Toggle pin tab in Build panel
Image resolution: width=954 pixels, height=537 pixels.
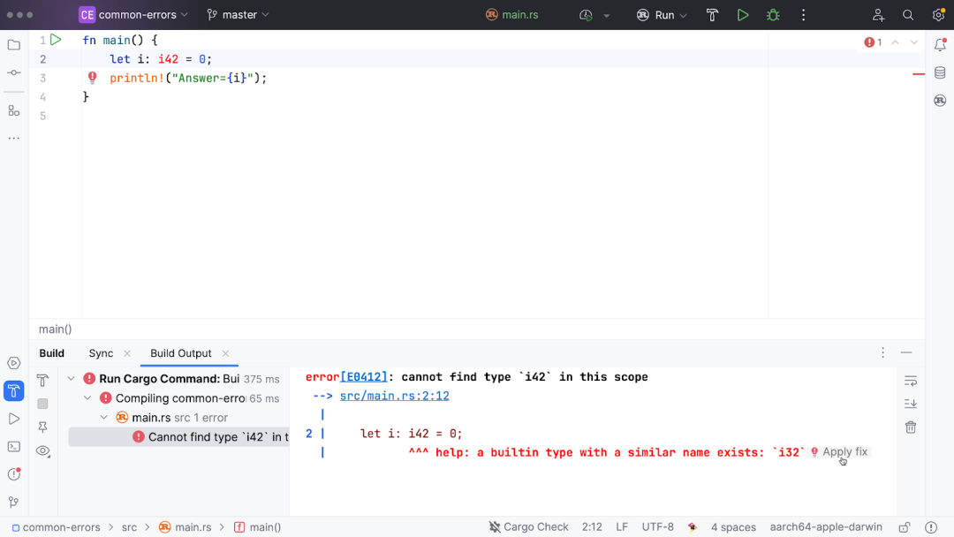click(42, 427)
